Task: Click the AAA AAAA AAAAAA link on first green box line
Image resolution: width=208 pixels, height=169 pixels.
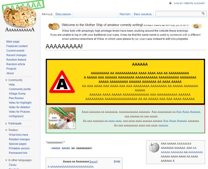Action: (188, 112)
